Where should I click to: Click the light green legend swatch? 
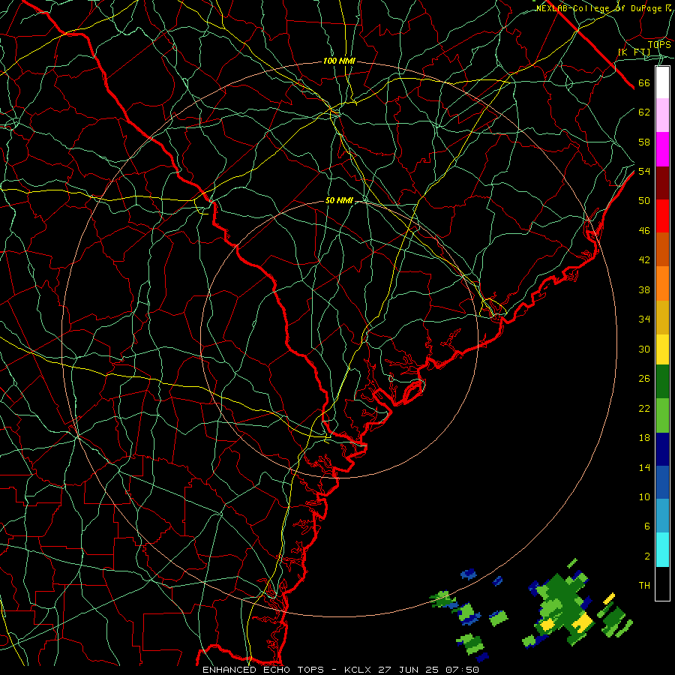tap(662, 415)
